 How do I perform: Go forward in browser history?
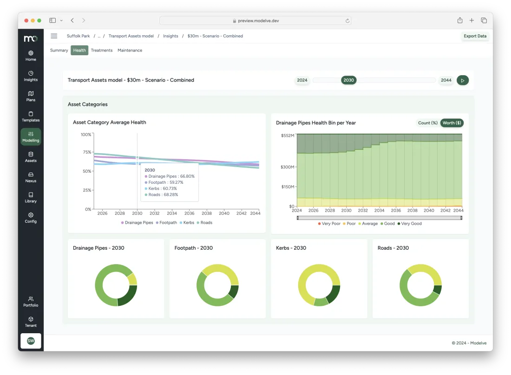(x=84, y=20)
